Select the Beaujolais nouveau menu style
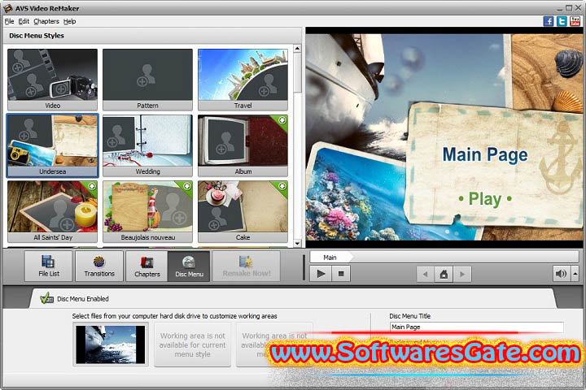 (x=147, y=211)
